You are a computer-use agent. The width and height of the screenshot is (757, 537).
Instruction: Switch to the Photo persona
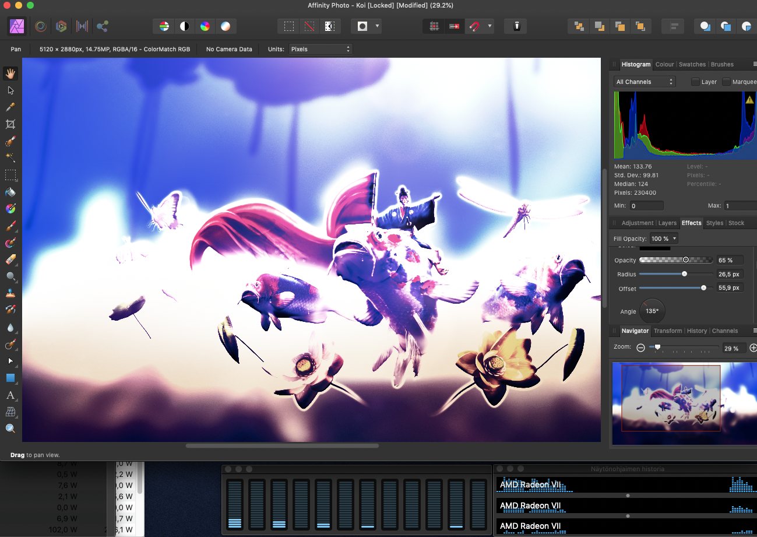point(16,26)
